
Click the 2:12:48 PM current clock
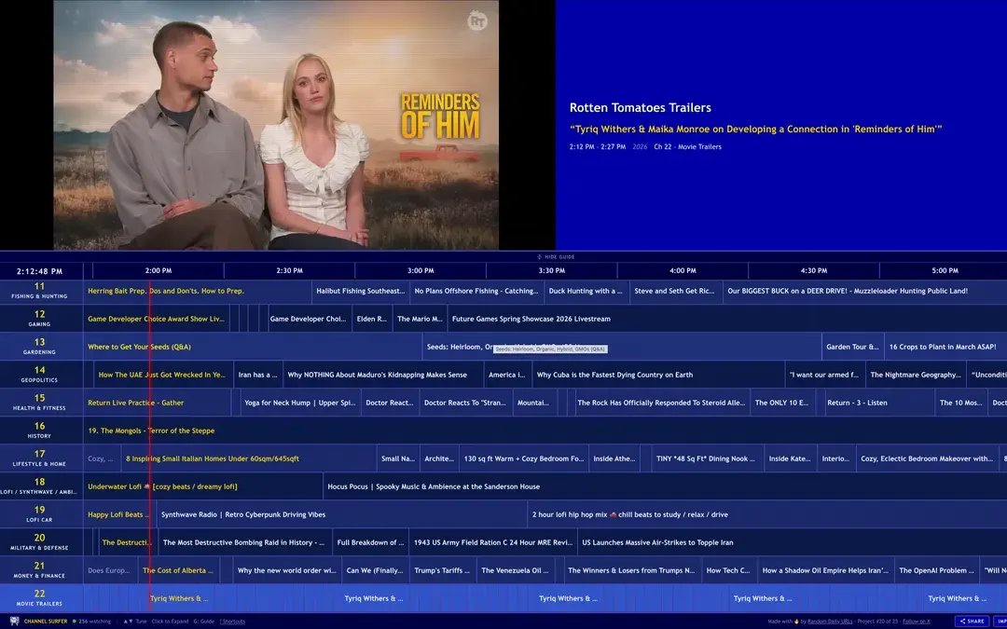[x=40, y=271]
